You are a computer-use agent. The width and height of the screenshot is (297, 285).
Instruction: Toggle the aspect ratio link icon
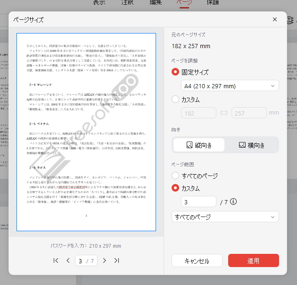click(x=223, y=113)
